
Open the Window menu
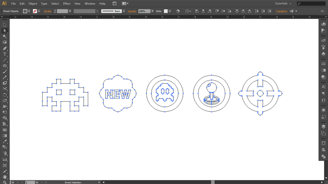pos(90,4)
